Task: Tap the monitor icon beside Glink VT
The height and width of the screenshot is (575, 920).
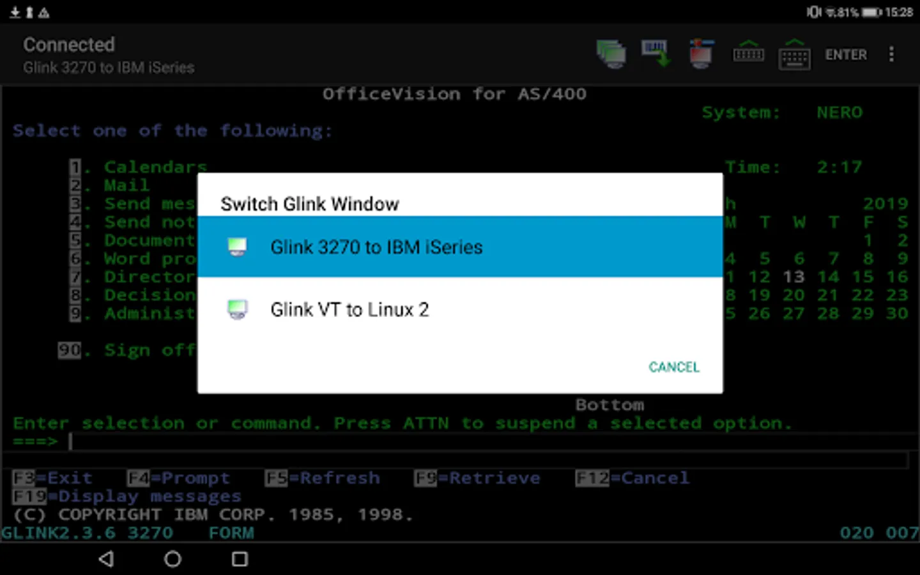Action: [237, 310]
